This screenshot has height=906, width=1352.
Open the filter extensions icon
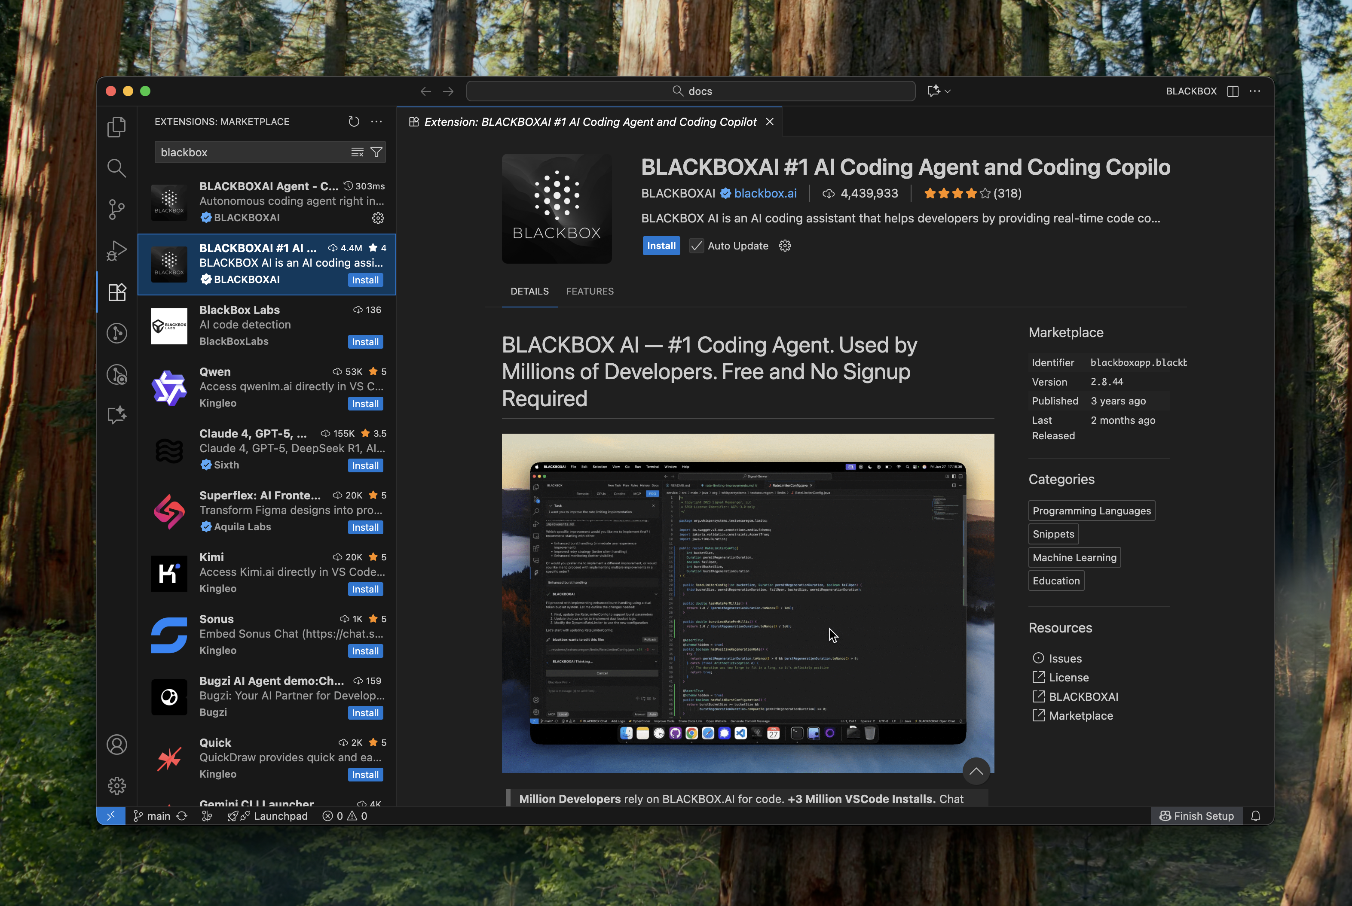click(x=376, y=152)
